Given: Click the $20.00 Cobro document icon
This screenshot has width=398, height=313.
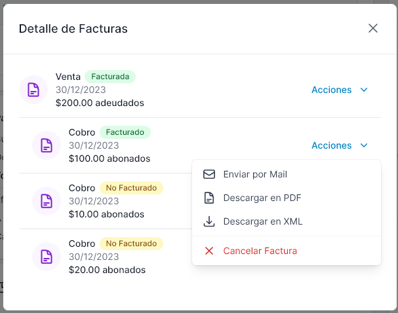Looking at the screenshot, I should point(46,256).
